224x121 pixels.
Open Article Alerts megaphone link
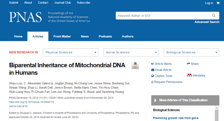(153, 64)
